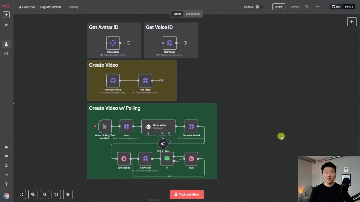Toggle the workflow Inactive switch
Image resolution: width=360 pixels, height=202 pixels.
point(259,7)
